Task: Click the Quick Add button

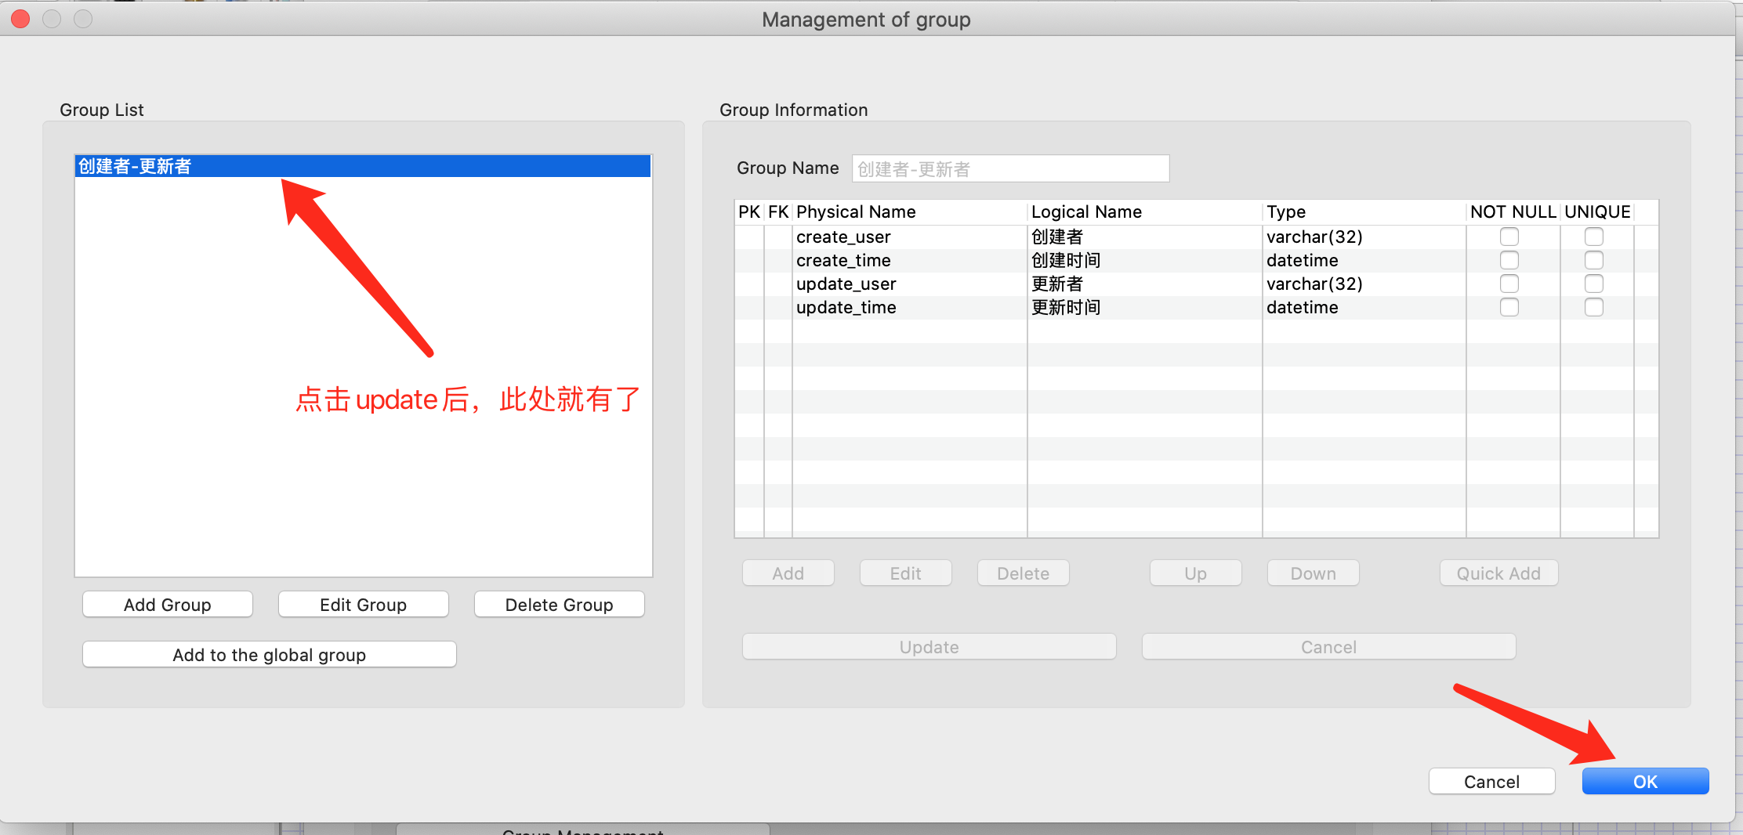Action: (x=1498, y=573)
